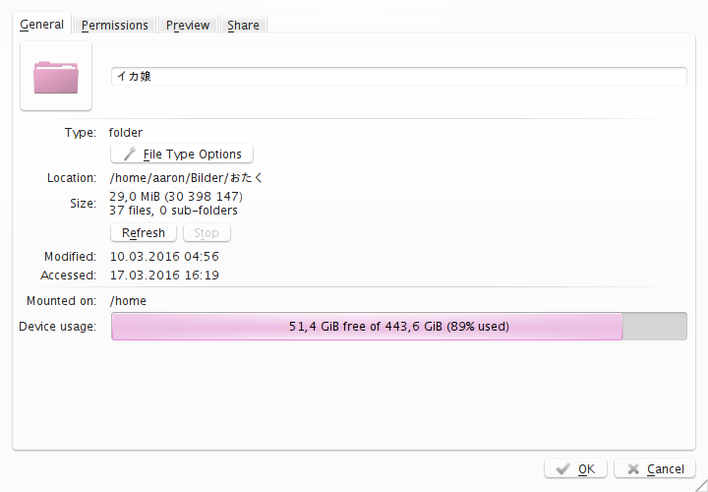Select the General tab
This screenshot has height=492, width=708.
click(41, 24)
